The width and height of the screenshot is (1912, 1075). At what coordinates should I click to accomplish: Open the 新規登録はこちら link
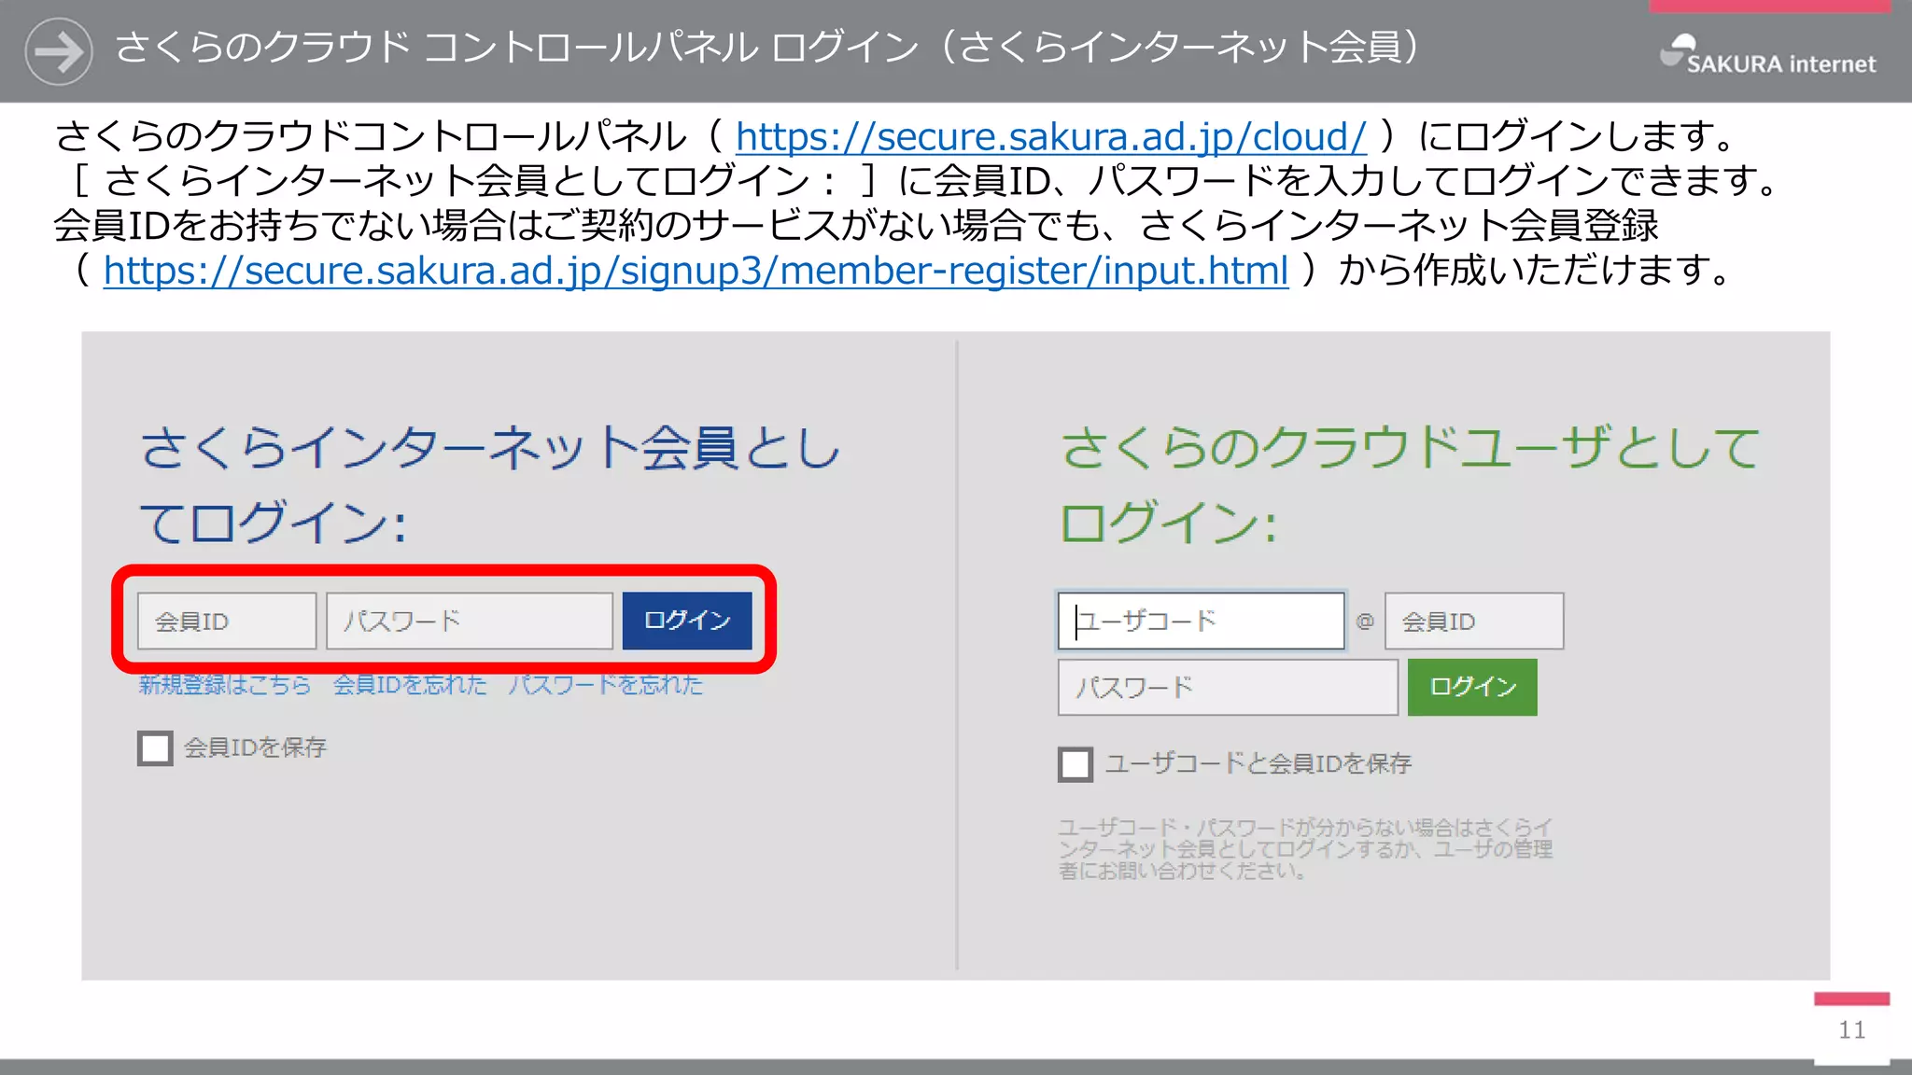225,685
